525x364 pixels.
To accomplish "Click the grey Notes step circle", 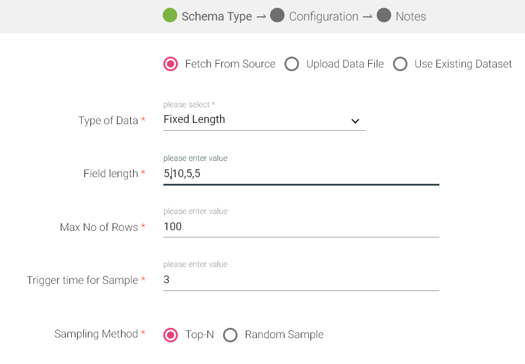I will [x=384, y=16].
